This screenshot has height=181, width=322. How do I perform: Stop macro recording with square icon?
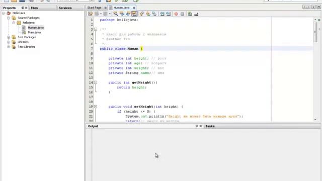(182, 14)
